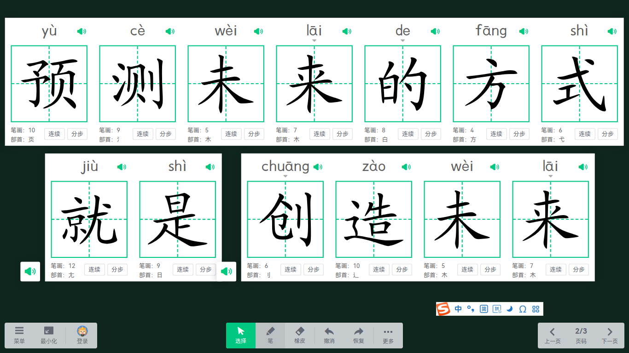Open the Sogou toolbox grid icon
Screen dimensions: 629x353
click(x=536, y=309)
